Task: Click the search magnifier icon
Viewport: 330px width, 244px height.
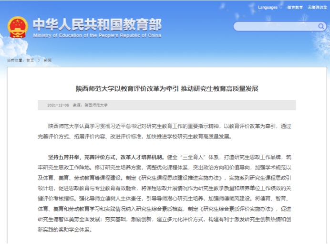Action: coord(321,26)
